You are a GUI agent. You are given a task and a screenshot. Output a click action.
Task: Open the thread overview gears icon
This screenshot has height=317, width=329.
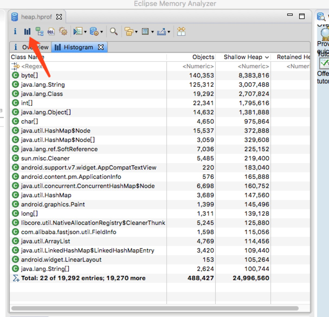click(63, 31)
